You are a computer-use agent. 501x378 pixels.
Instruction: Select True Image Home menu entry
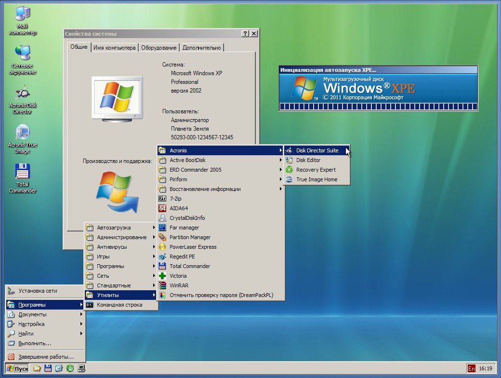(x=317, y=179)
